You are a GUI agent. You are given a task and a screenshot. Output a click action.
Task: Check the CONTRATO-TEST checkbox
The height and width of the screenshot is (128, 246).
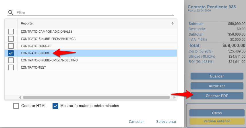coord(11,67)
